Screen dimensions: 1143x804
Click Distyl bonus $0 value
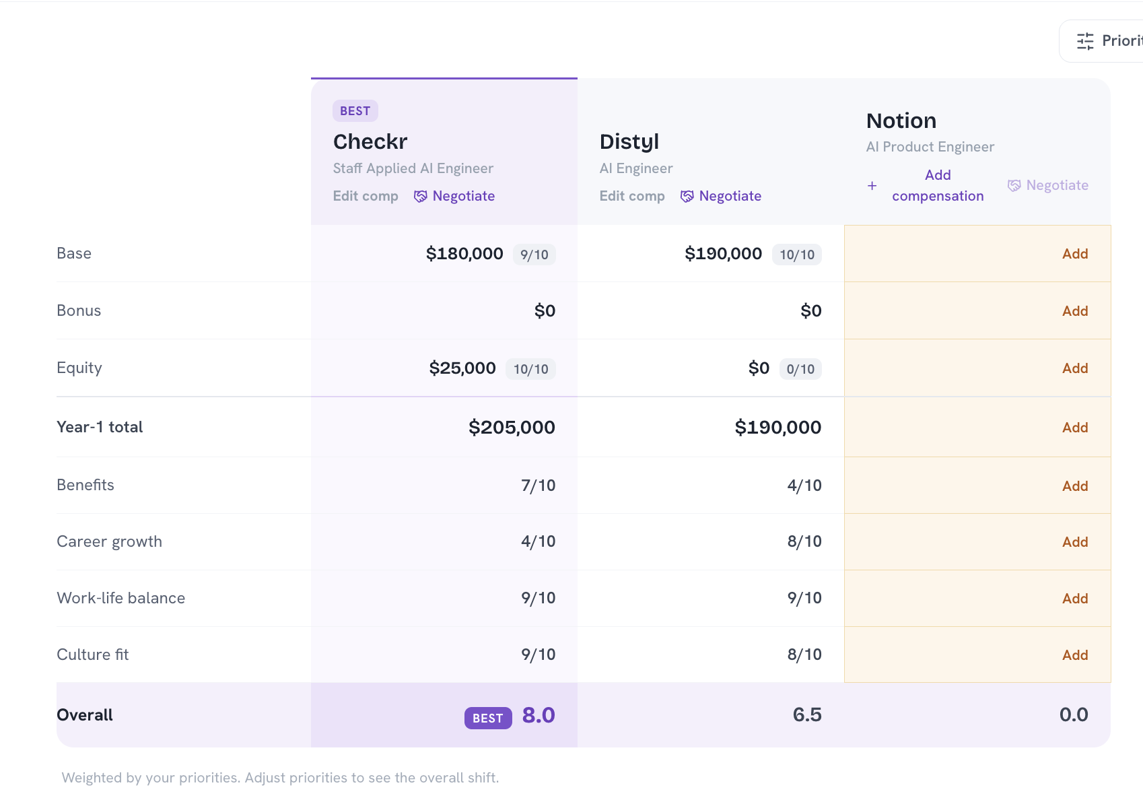pyautogui.click(x=811, y=311)
